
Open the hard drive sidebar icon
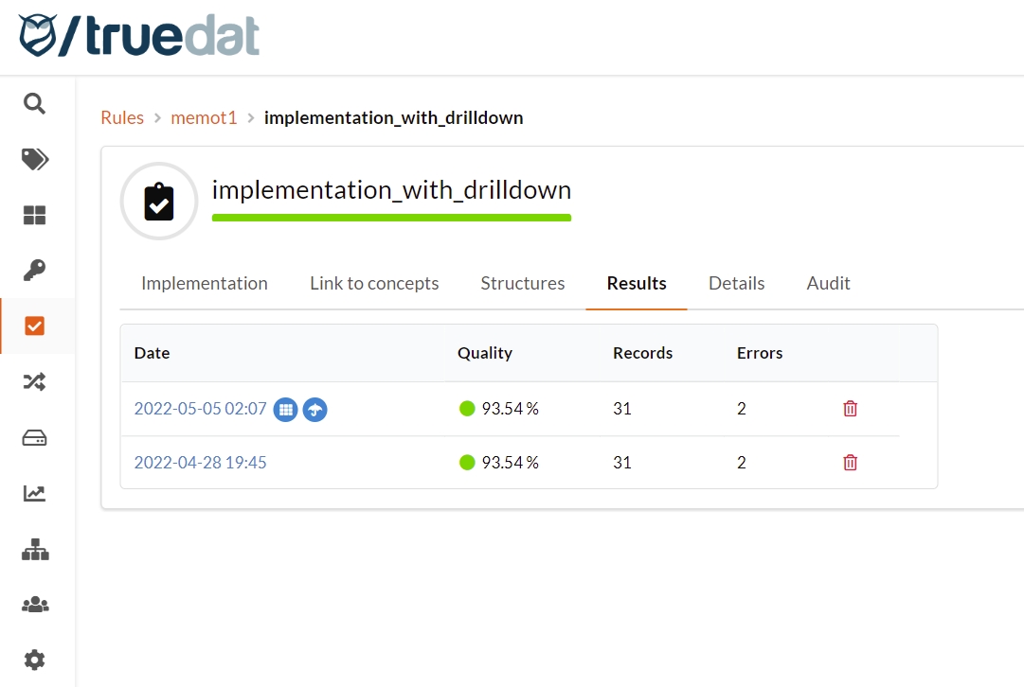pyautogui.click(x=35, y=438)
